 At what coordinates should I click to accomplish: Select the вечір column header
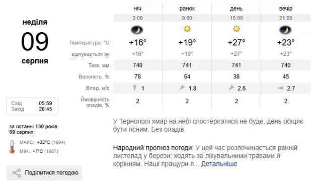pyautogui.click(x=286, y=9)
